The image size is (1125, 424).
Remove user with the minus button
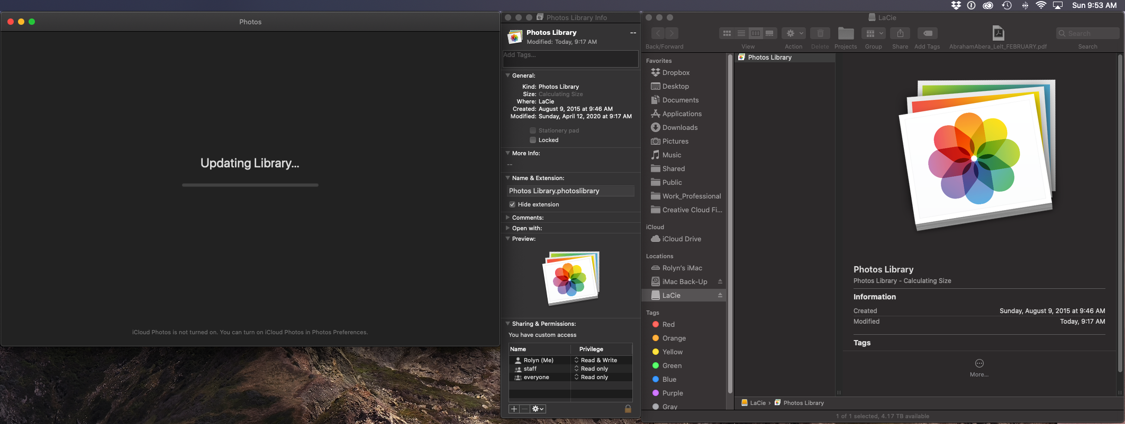[x=524, y=409]
